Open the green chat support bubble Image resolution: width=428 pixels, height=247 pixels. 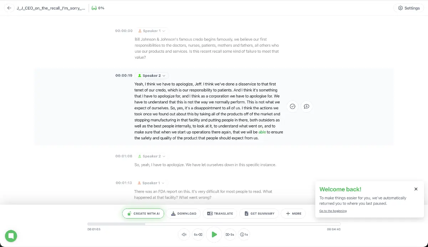pos(11,236)
